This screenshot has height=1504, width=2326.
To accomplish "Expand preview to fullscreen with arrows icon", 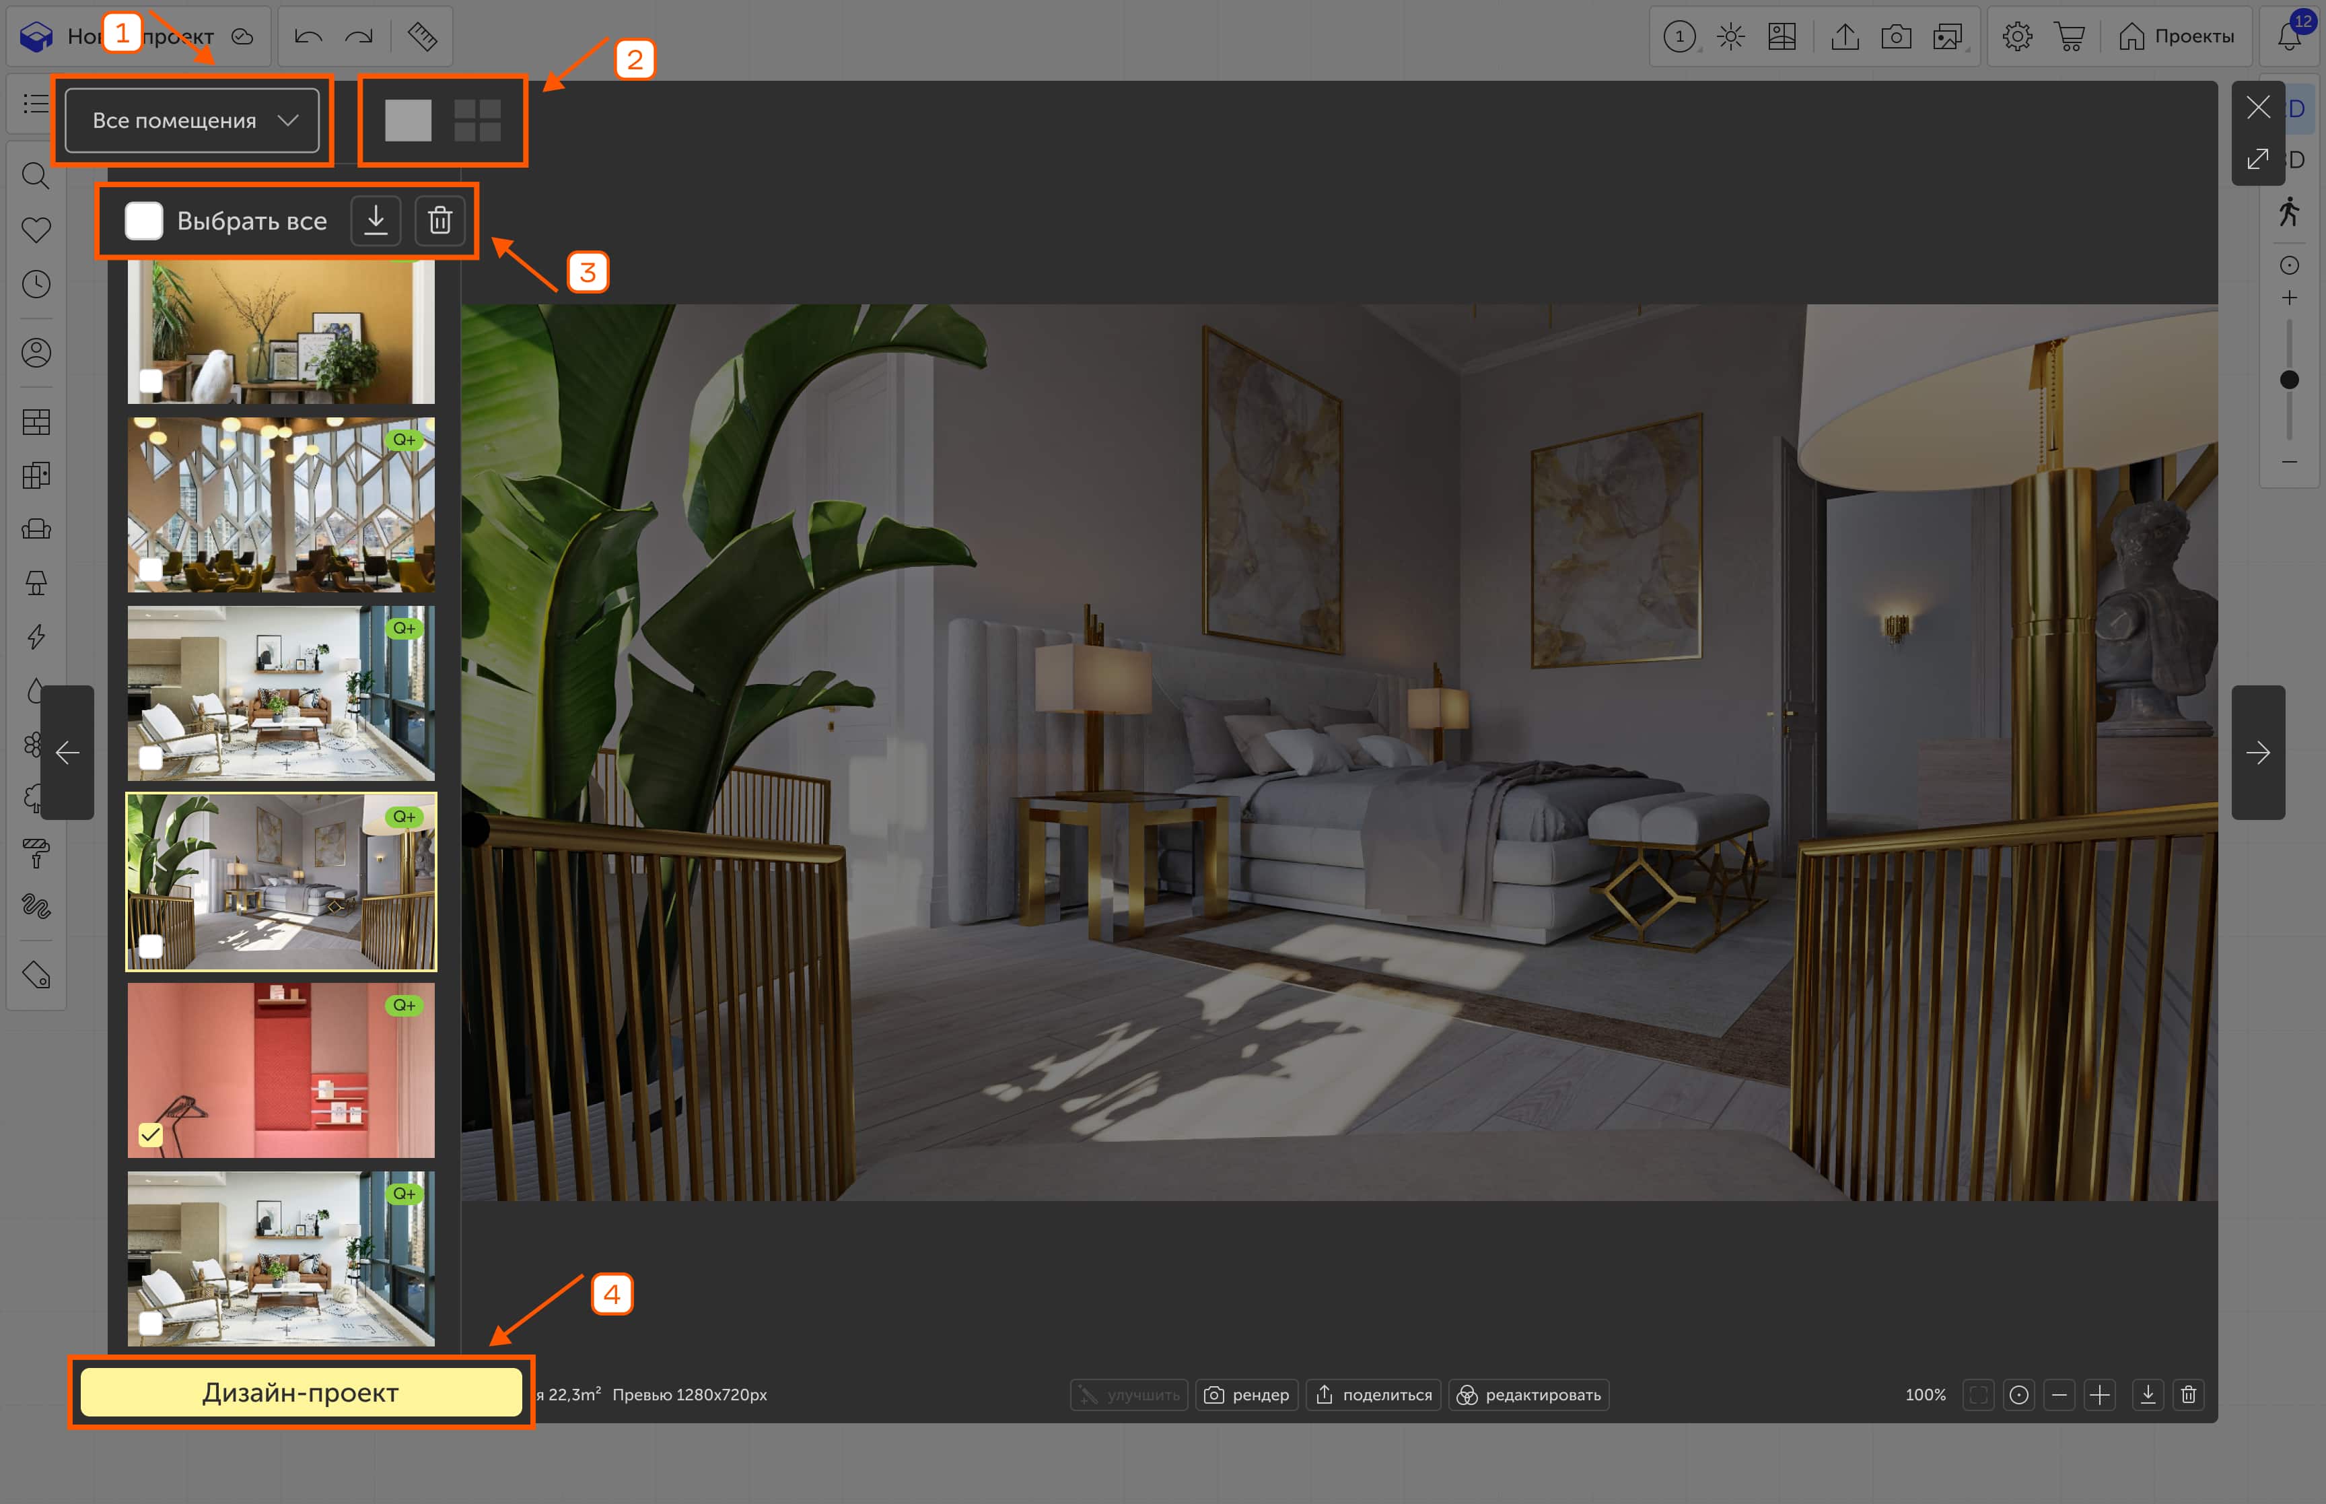I will click(x=2257, y=159).
